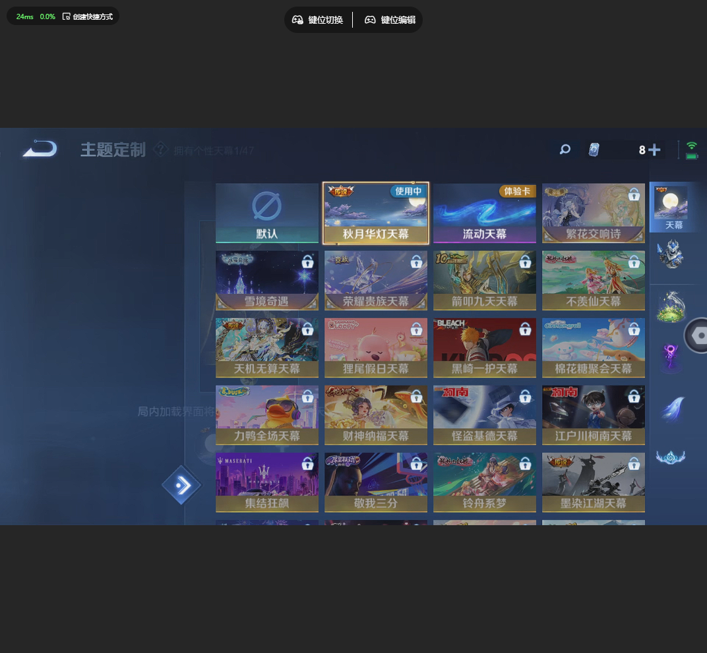Image resolution: width=707 pixels, height=653 pixels.
Task: Click the 24ms latency indicator
Action: 25,16
